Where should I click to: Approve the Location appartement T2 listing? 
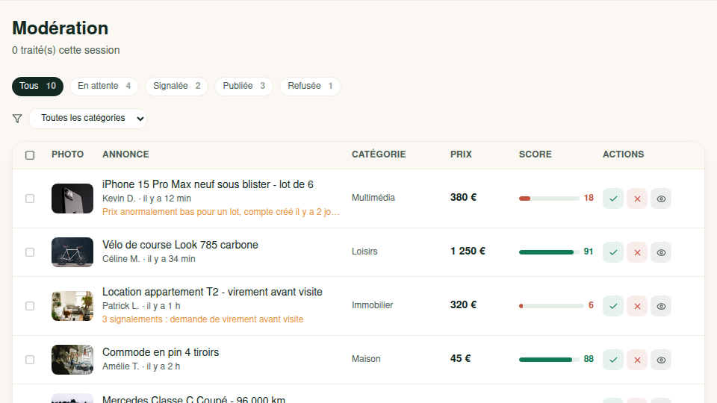pyautogui.click(x=612, y=306)
